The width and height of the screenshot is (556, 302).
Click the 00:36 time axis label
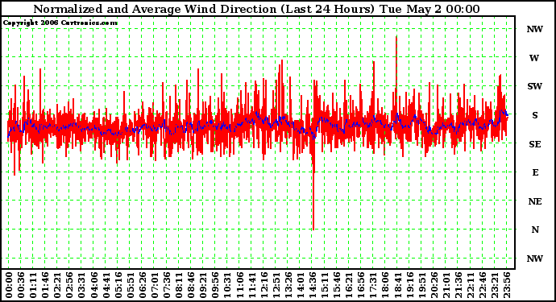coord(21,285)
